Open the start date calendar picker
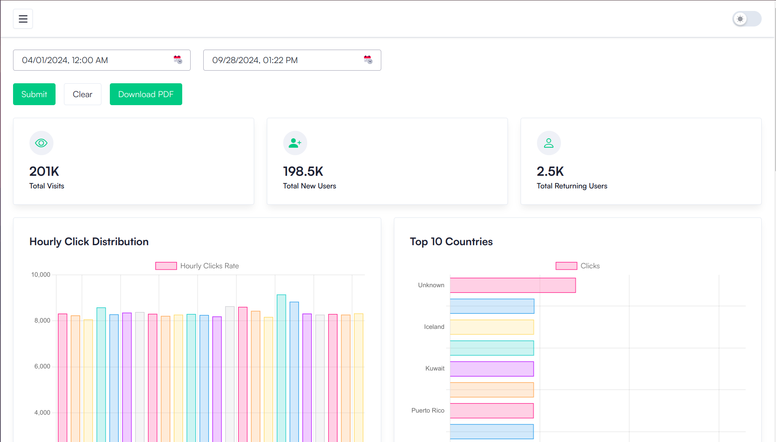The width and height of the screenshot is (776, 442). tap(178, 60)
